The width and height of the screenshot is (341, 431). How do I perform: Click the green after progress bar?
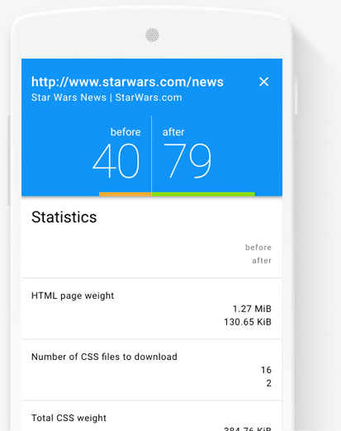[x=203, y=194]
